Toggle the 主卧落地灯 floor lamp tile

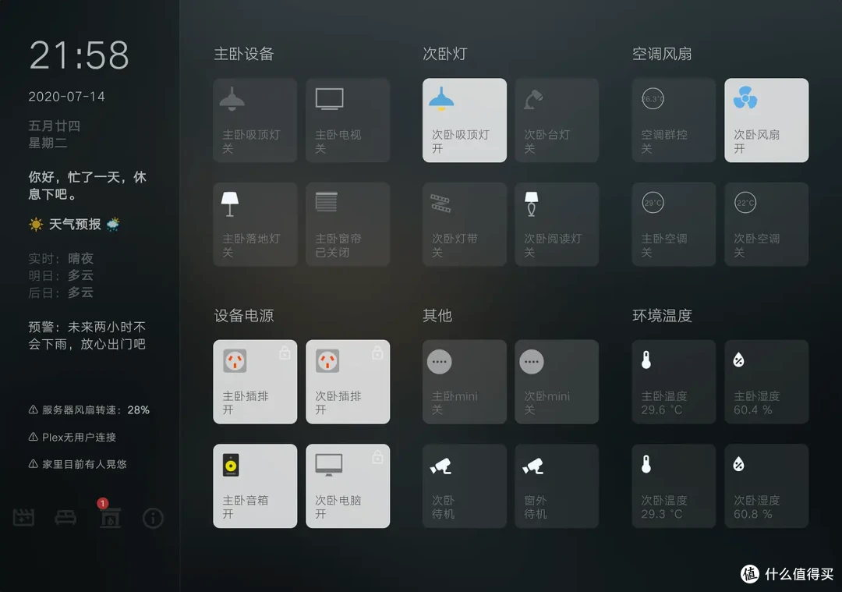tap(255, 224)
